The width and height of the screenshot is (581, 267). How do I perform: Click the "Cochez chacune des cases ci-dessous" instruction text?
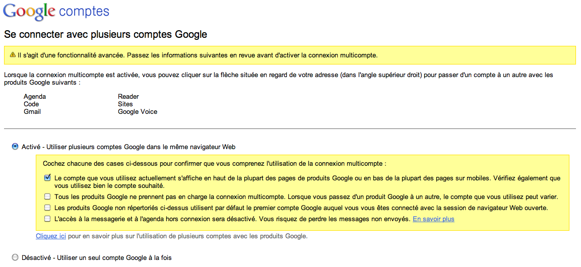click(x=215, y=164)
